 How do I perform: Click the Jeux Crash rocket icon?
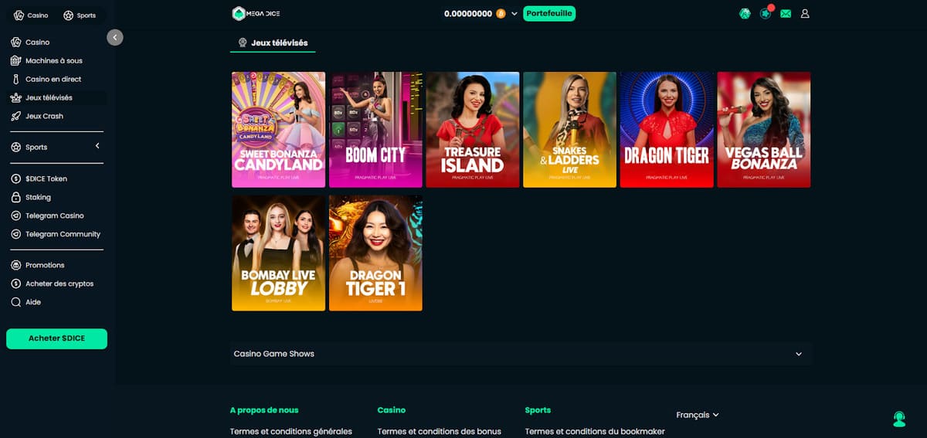click(16, 116)
